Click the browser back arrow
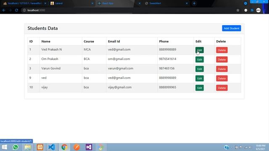 (x=4, y=10)
